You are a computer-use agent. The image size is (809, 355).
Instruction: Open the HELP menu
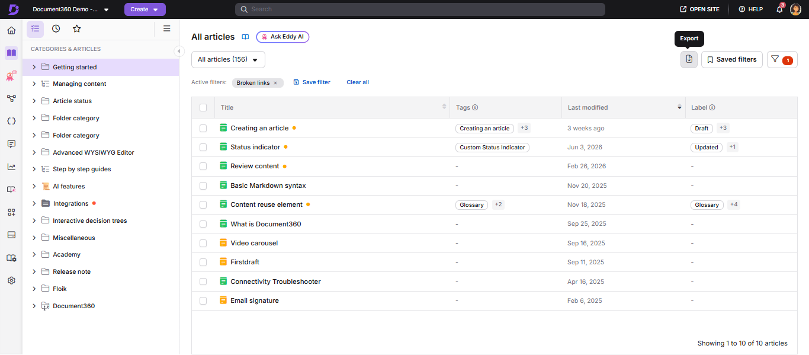[x=750, y=9]
